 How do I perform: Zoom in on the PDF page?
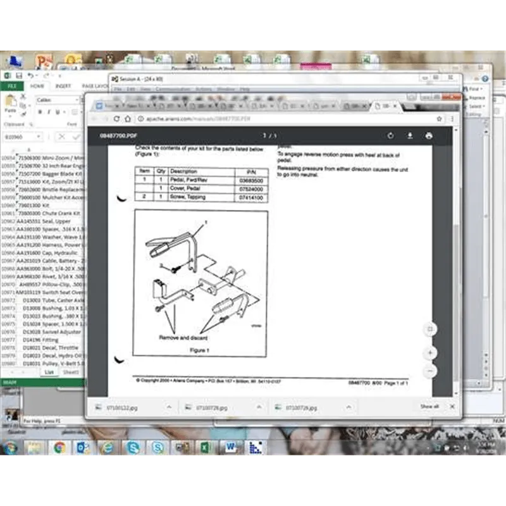coord(430,353)
